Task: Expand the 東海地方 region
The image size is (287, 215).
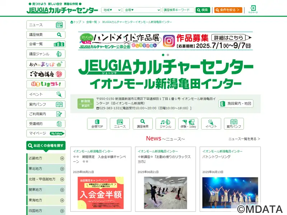Action: pyautogui.click(x=46, y=200)
